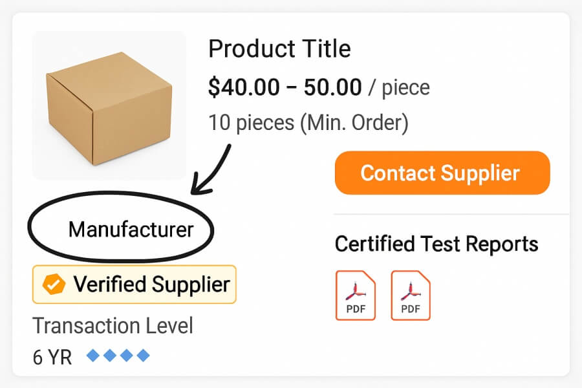Open the second PDF test report
This screenshot has width=582, height=388.
pos(411,296)
